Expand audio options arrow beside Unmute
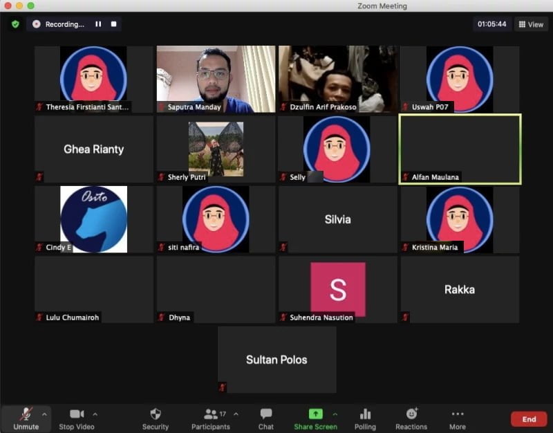This screenshot has width=553, height=433. tap(44, 414)
